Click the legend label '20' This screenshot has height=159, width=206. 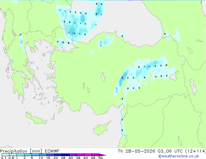56,158
